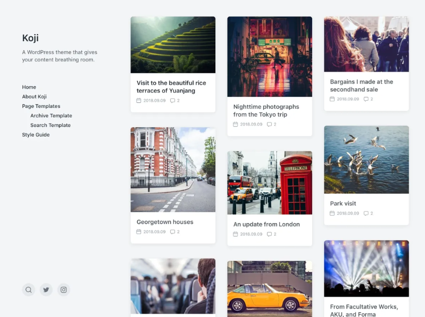Screen dimensions: 425x317
Task: Open About Koji page
Action: [x=34, y=97]
